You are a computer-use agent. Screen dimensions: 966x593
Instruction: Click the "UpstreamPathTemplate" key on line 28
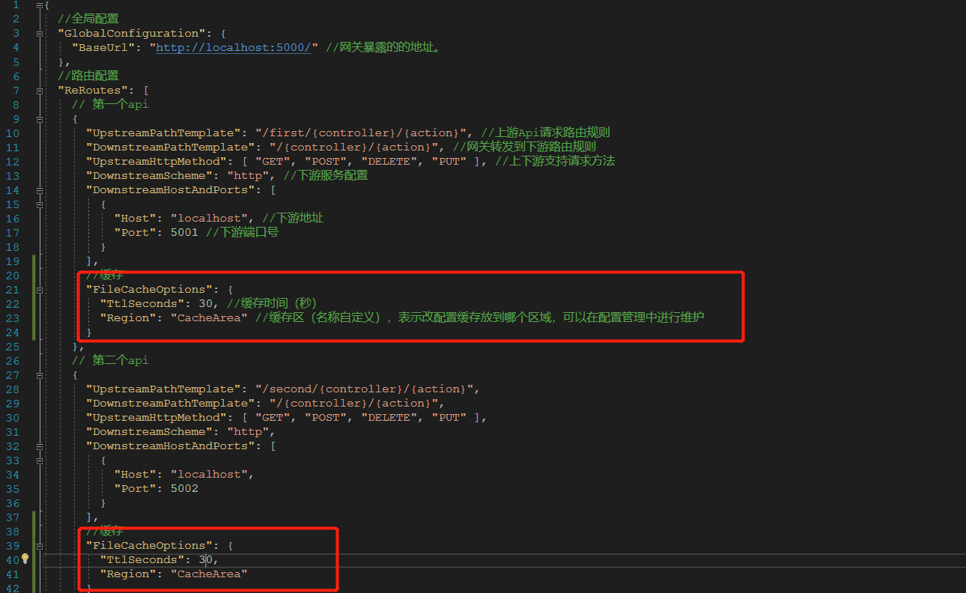point(163,389)
